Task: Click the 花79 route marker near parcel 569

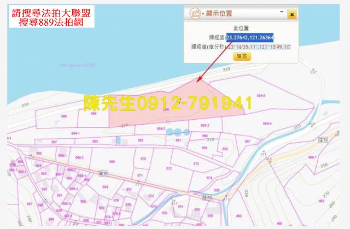Action: point(103,173)
